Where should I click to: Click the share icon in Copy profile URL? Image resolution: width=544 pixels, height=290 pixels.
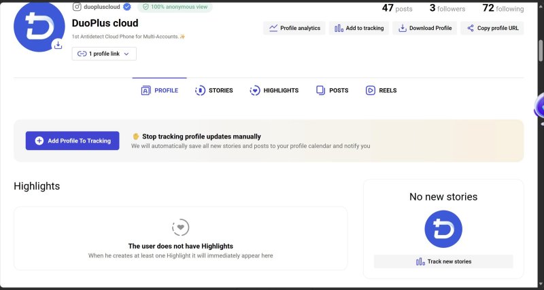471,28
